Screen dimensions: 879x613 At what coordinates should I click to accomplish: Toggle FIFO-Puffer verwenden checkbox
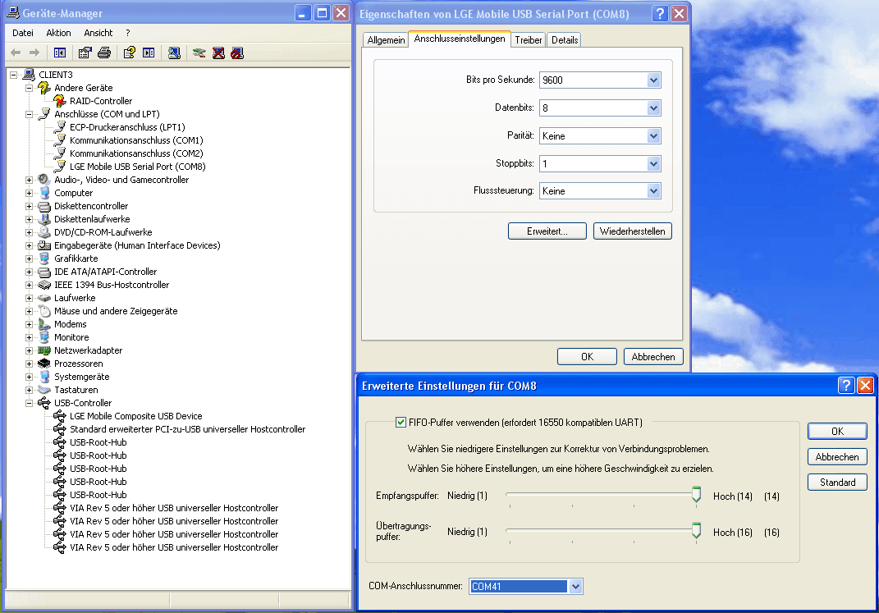[401, 423]
